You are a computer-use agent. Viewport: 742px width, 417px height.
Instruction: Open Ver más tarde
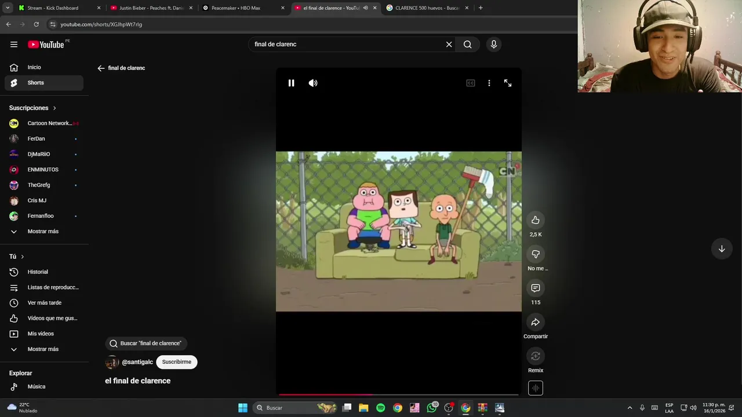tap(44, 303)
